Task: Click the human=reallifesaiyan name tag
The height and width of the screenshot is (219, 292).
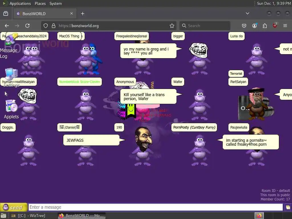Action: pyautogui.click(x=19, y=82)
